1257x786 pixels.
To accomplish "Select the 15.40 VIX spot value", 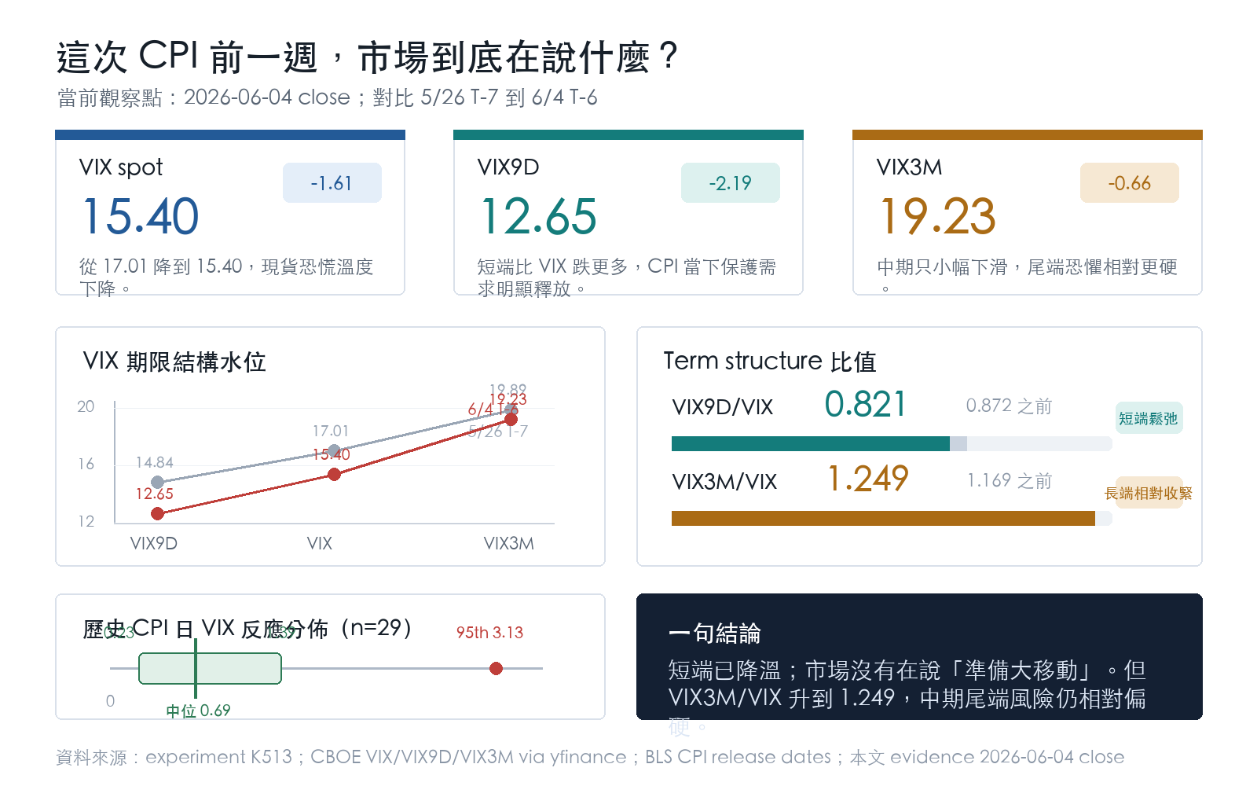I will tap(141, 216).
